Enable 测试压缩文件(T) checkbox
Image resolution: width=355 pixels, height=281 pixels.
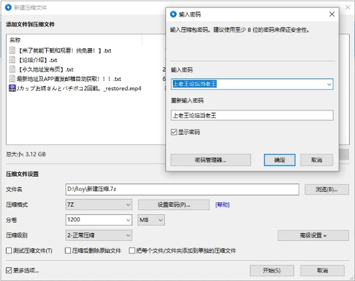point(9,251)
